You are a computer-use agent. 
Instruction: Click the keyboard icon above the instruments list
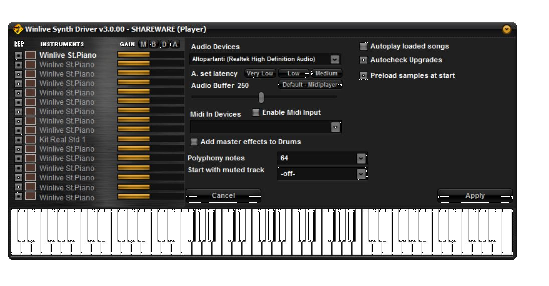tap(19, 44)
